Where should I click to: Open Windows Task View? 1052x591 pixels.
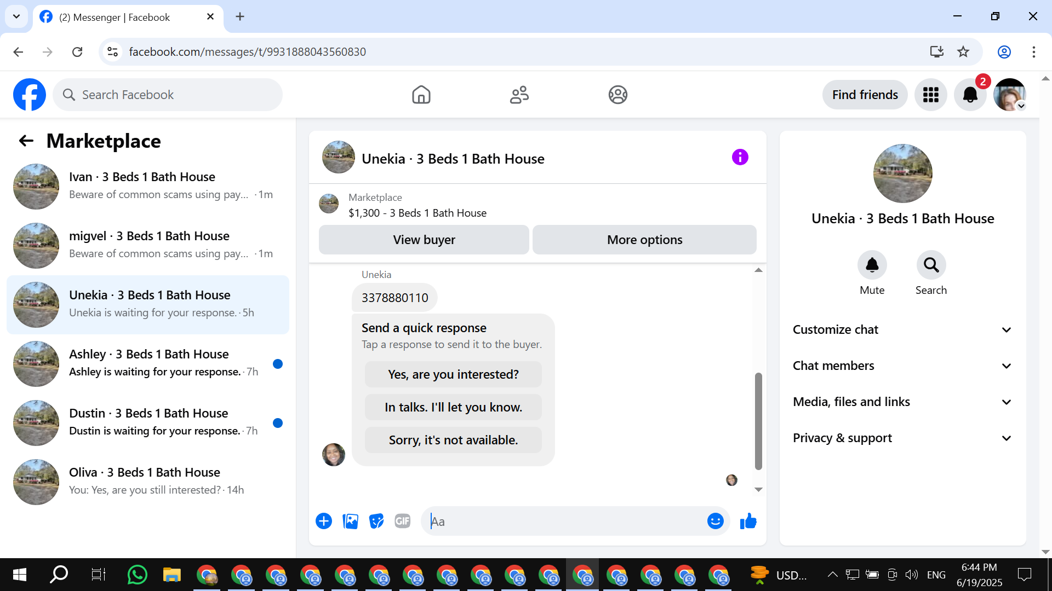point(98,575)
